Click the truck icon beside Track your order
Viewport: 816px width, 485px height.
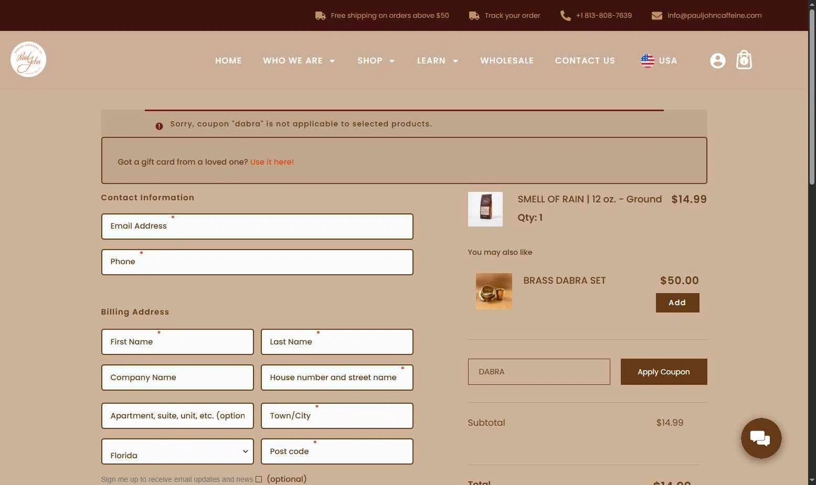click(x=474, y=16)
